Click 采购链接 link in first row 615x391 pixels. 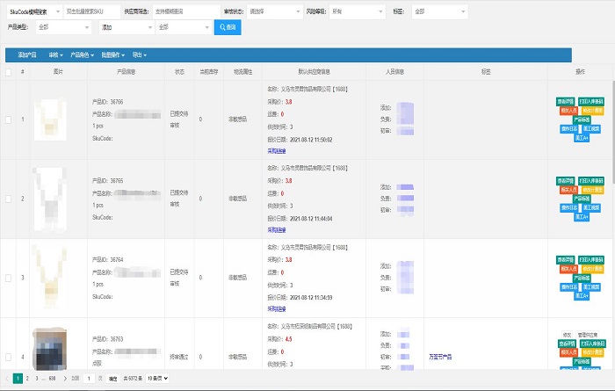[277, 151]
